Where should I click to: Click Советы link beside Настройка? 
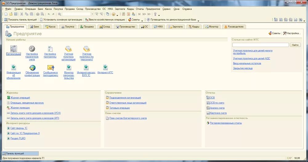pyautogui.click(x=274, y=33)
